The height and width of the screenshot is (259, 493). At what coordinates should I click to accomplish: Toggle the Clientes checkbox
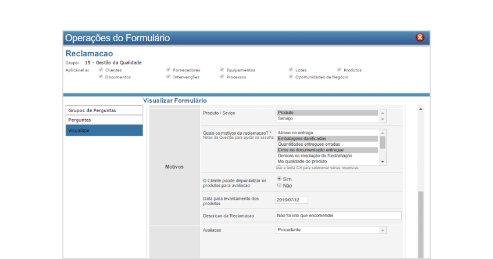(x=101, y=70)
